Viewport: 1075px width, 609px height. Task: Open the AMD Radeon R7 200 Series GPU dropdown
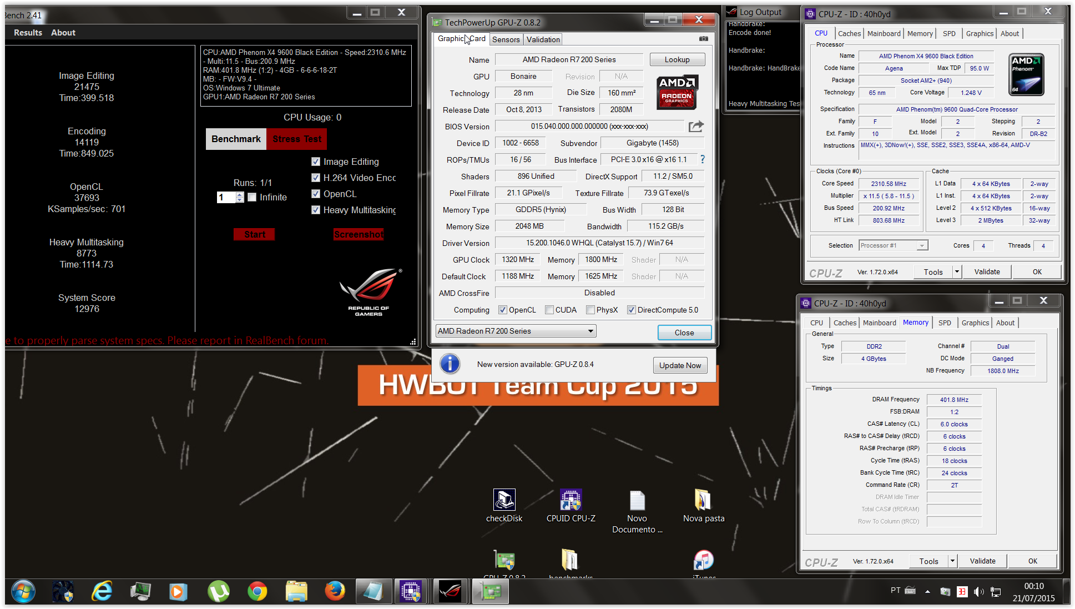pyautogui.click(x=516, y=331)
